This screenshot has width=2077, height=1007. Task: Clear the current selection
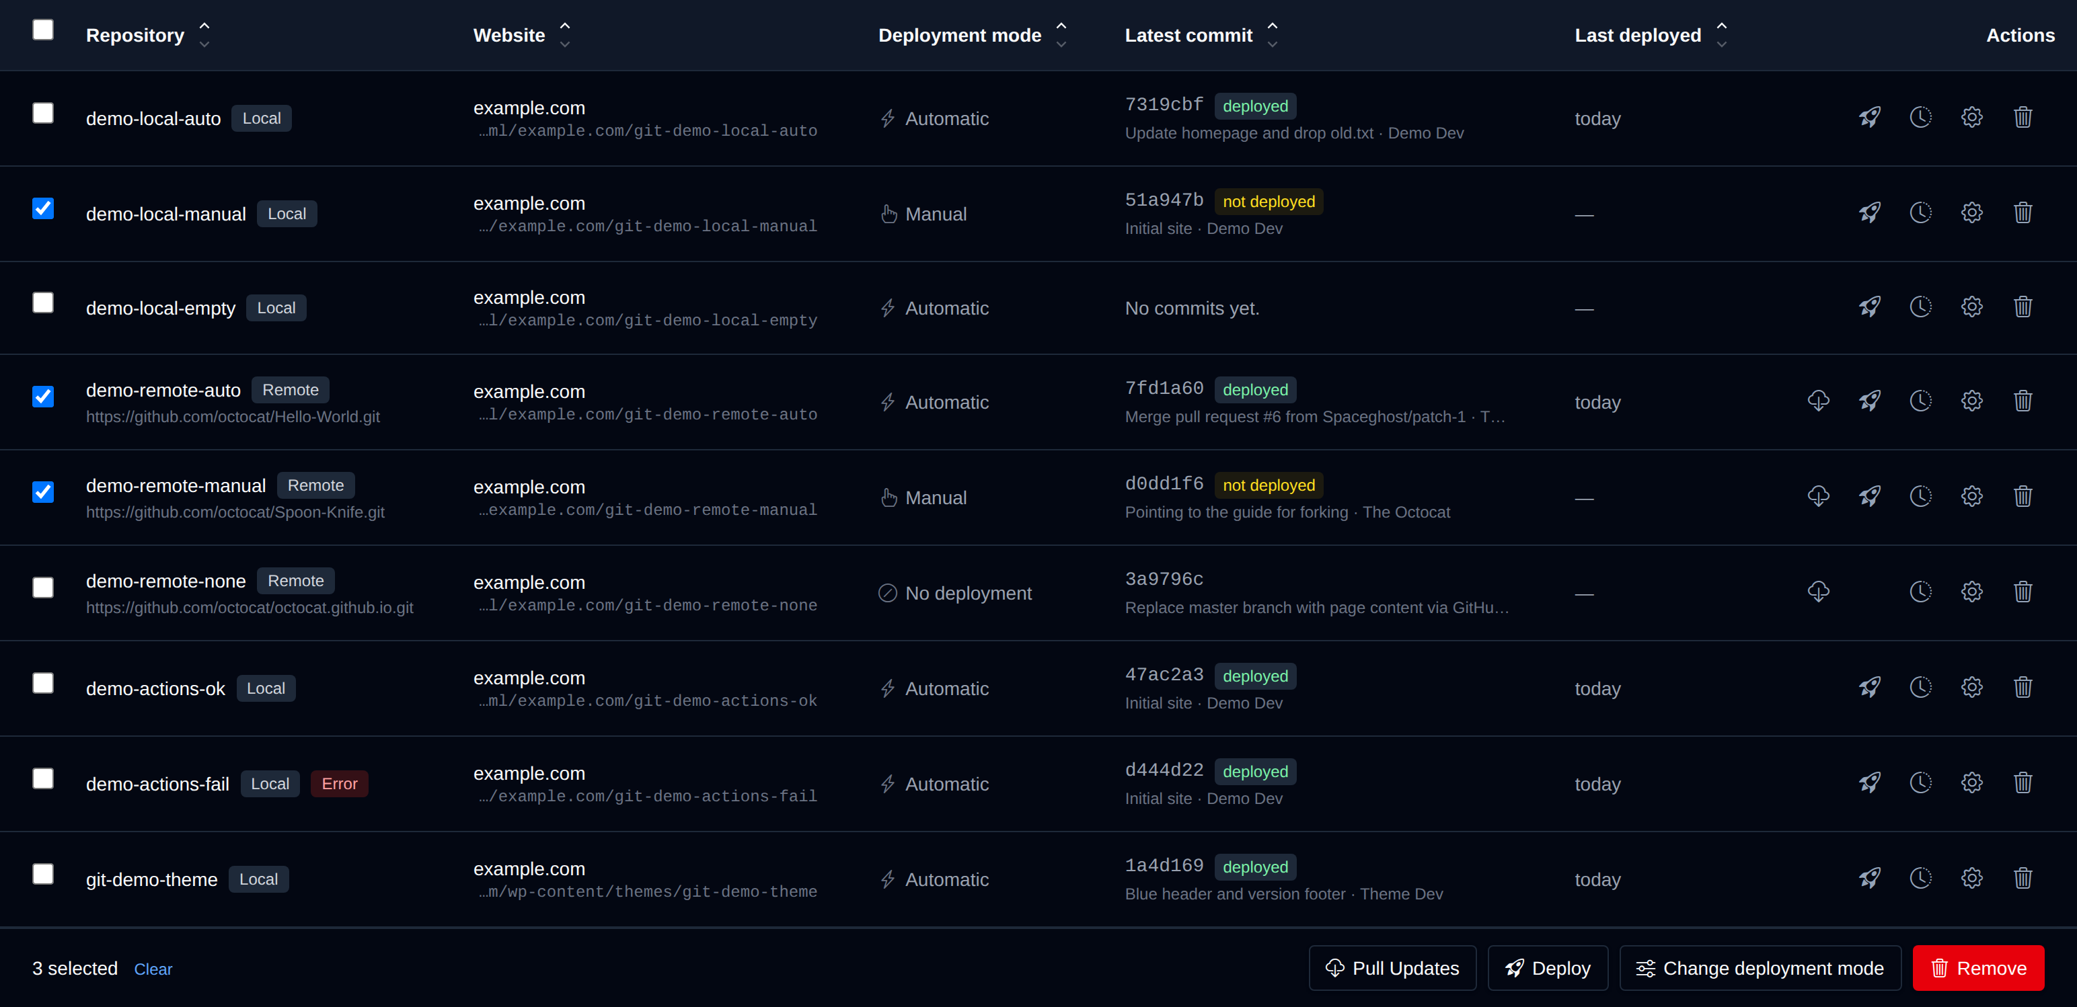click(153, 969)
